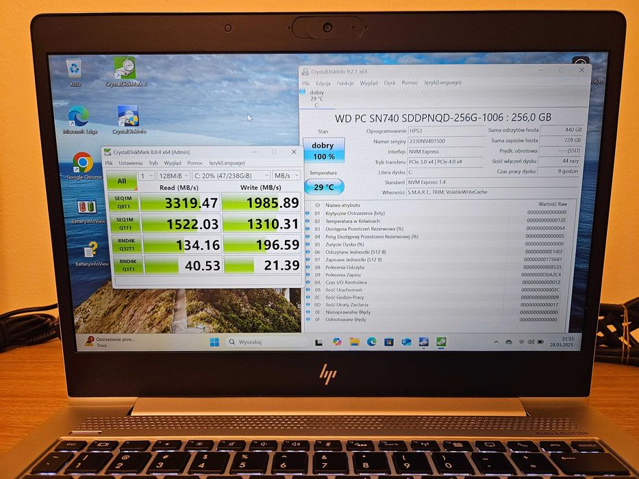Click Windows Start button on taskbar
Viewport: 639px width, 479px height.
214,342
